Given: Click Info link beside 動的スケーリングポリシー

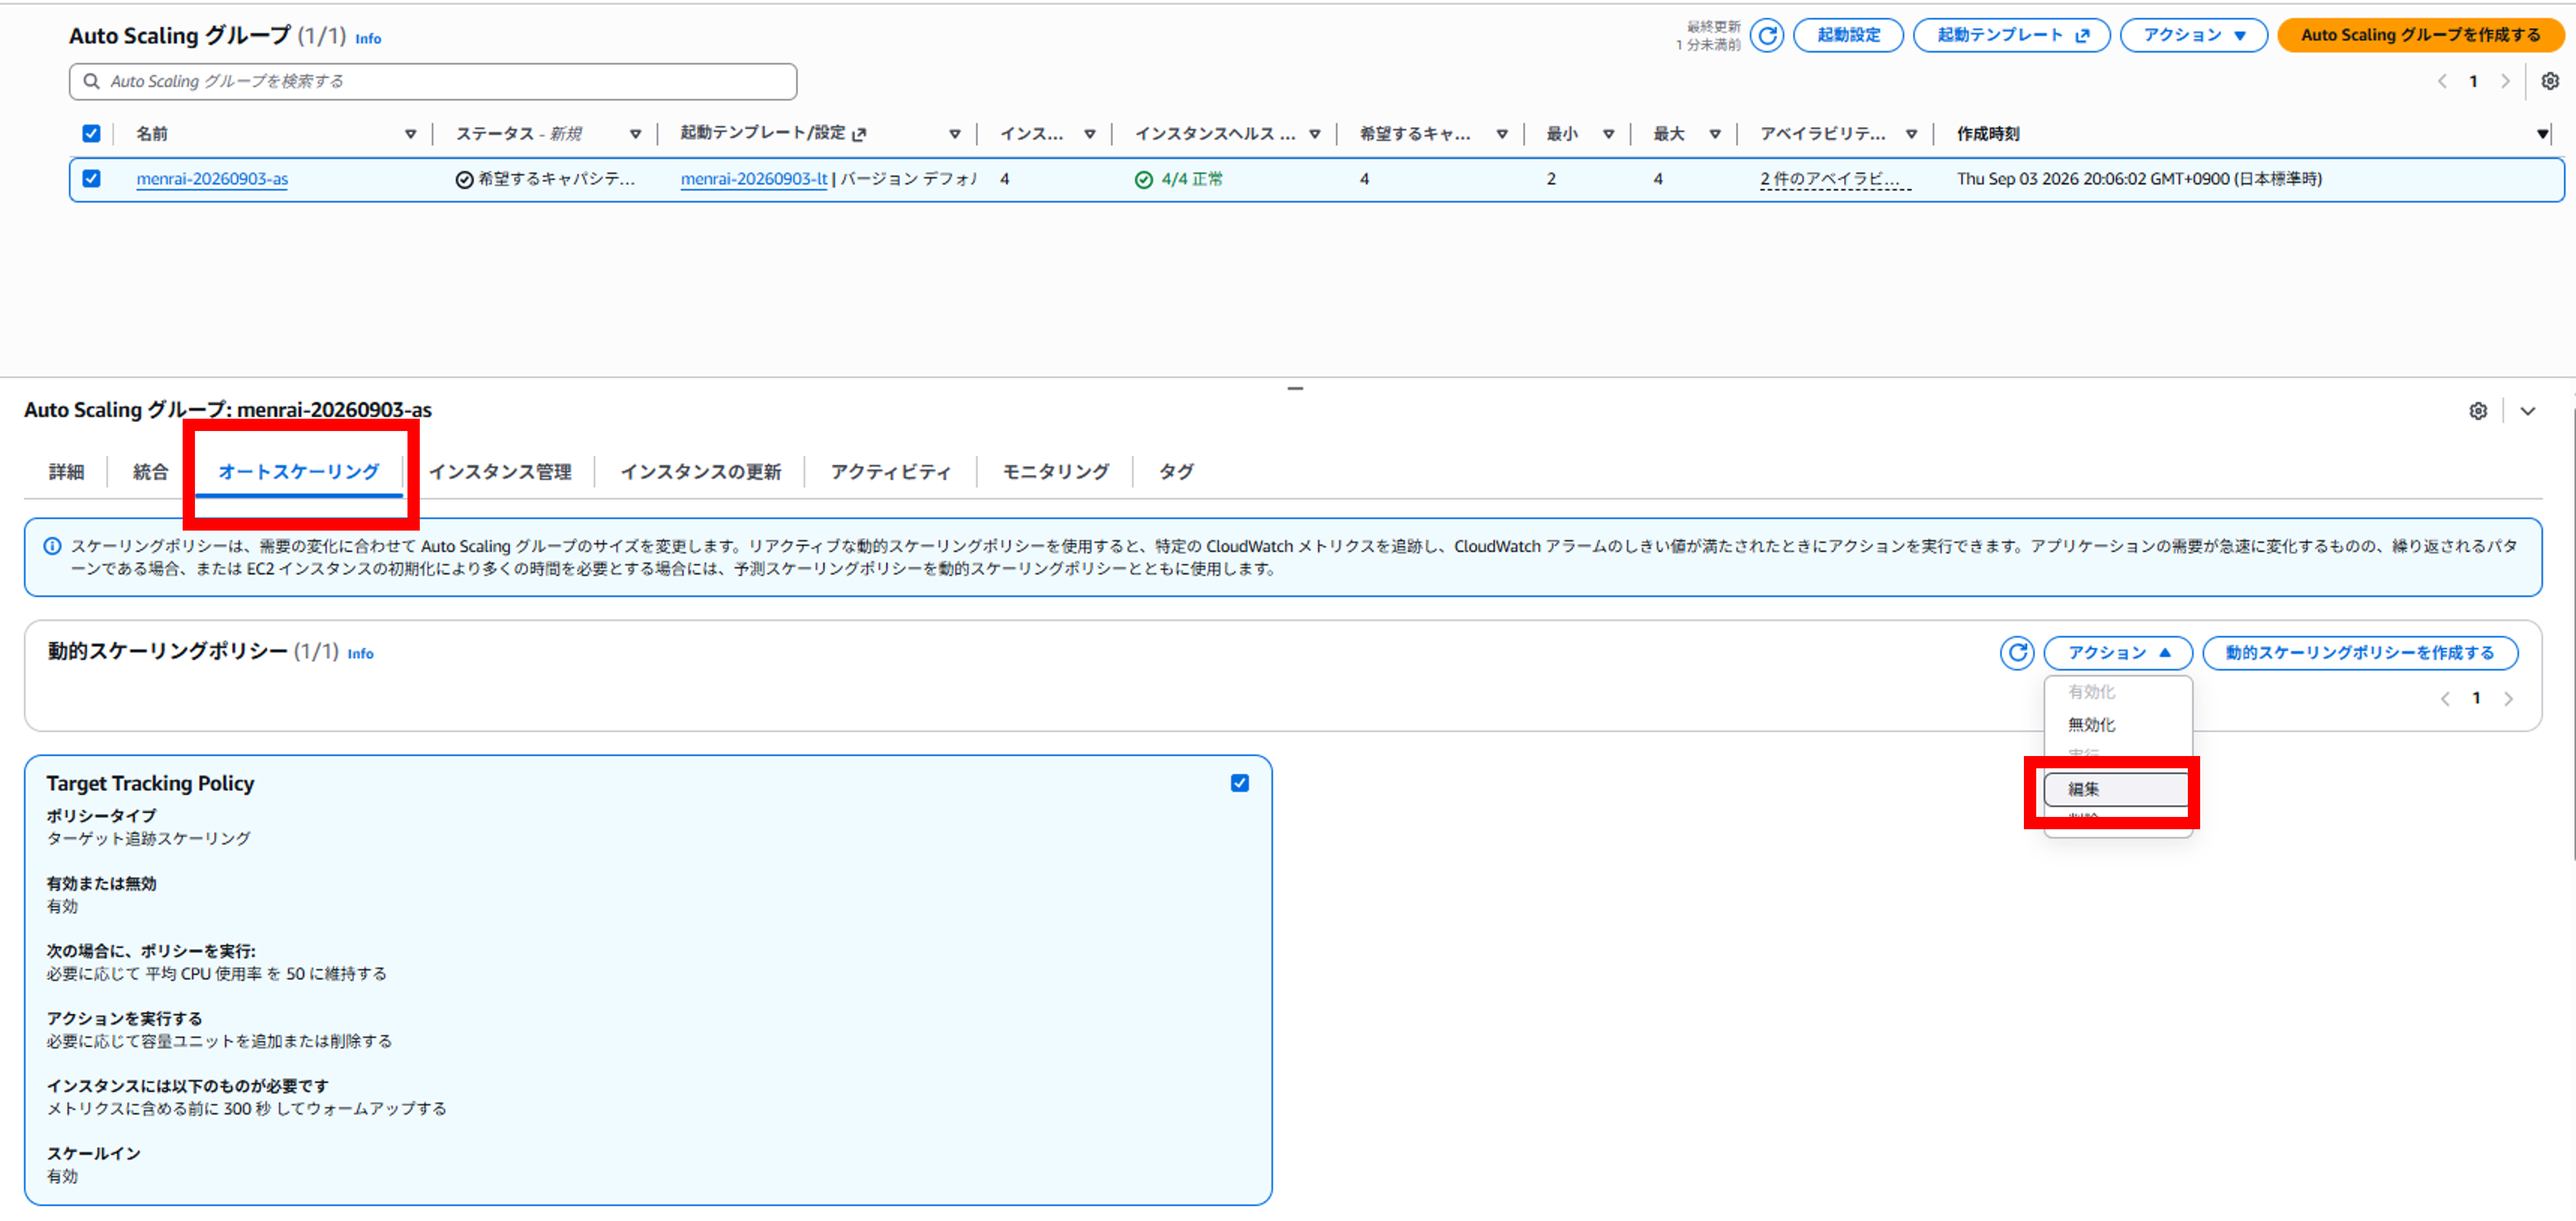Looking at the screenshot, I should 360,654.
